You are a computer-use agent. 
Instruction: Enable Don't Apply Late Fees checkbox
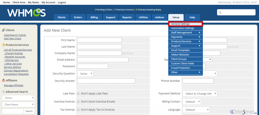tap(78, 94)
